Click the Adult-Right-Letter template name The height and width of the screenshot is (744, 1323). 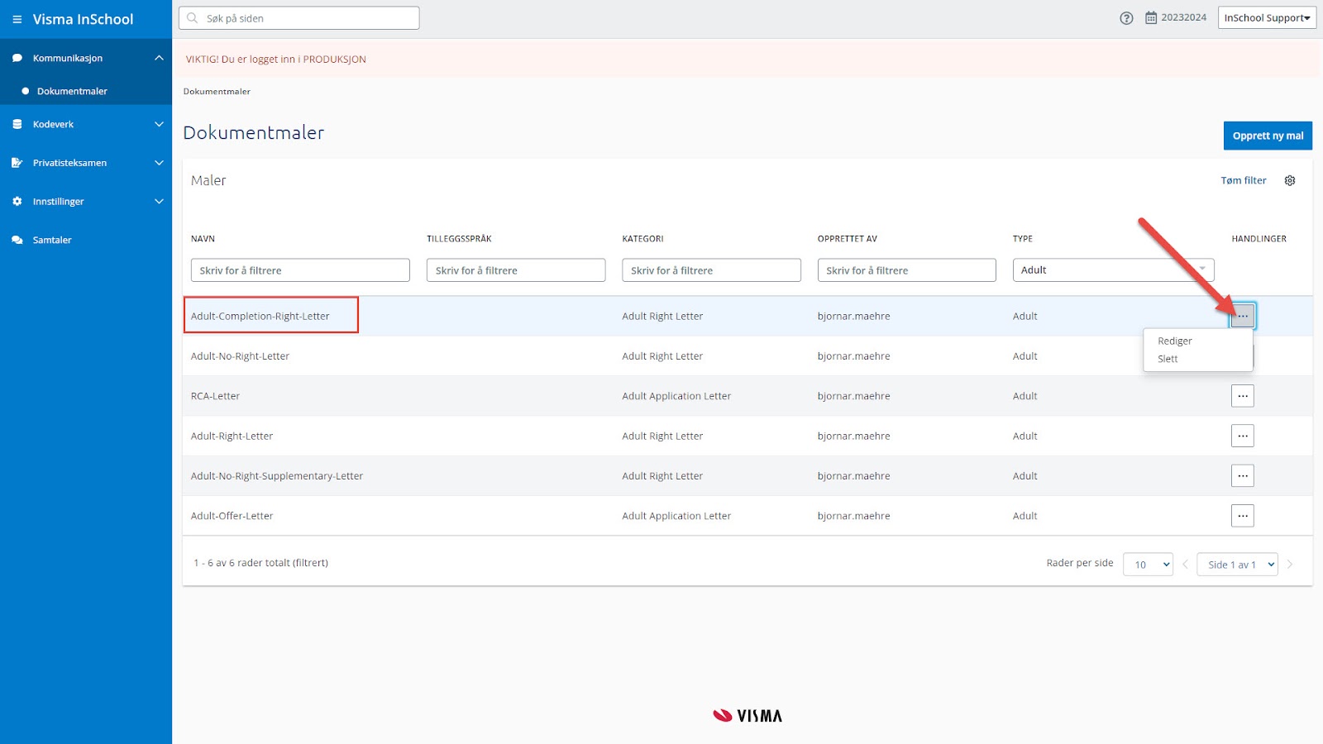232,436
